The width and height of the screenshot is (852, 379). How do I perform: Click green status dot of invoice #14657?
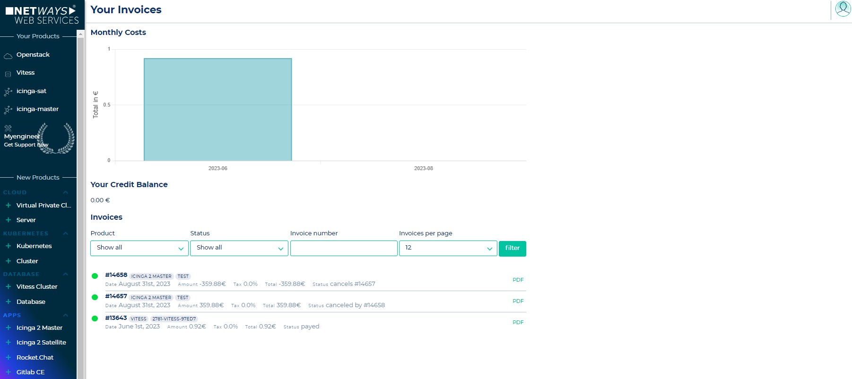coord(95,297)
